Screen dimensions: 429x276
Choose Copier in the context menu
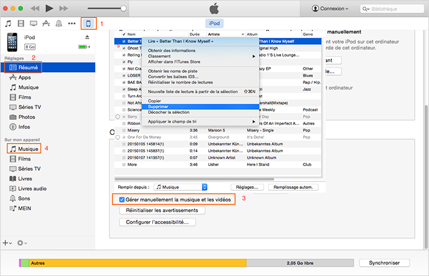(200, 101)
